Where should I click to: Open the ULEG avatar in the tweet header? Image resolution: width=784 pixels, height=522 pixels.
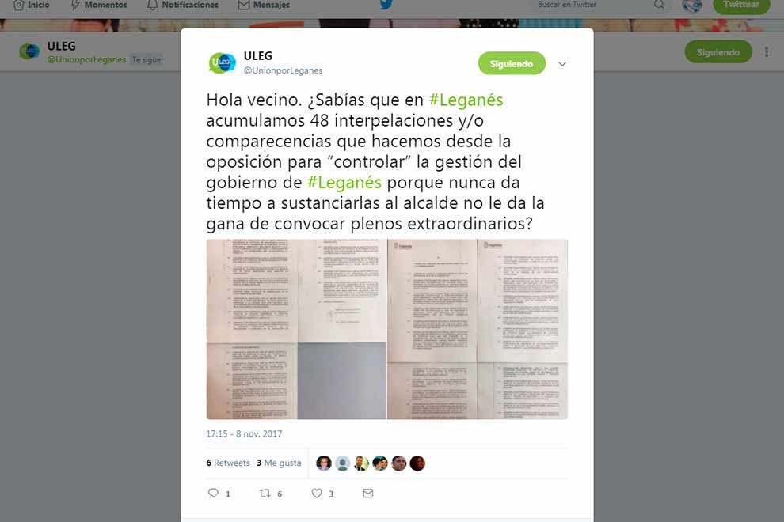222,63
